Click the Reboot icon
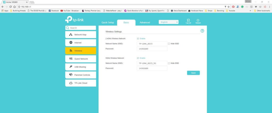Image resolution: width=272 pixels, height=113 pixels. point(198,21)
